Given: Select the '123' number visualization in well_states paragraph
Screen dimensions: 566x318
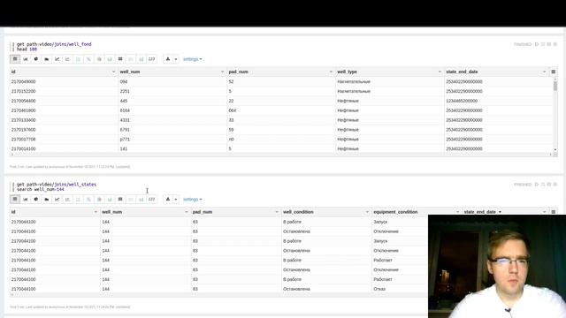Looking at the screenshot, I should 151,199.
